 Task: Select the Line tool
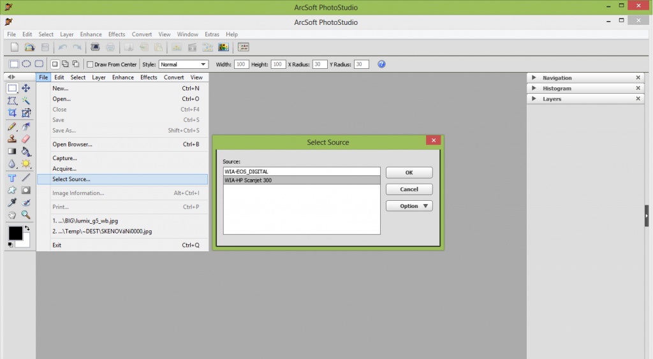click(26, 178)
